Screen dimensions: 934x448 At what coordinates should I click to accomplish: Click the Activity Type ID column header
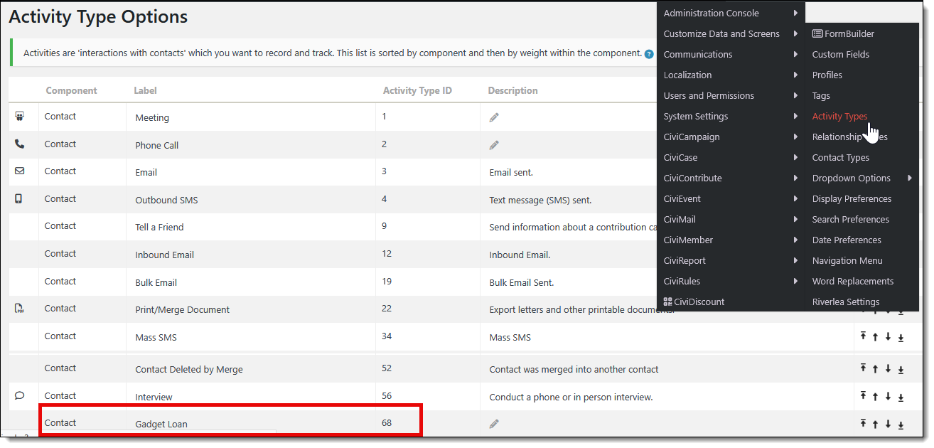pyautogui.click(x=417, y=90)
